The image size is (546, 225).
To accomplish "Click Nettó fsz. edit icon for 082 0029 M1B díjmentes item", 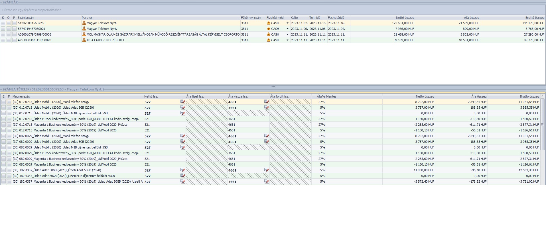I will (182, 147).
